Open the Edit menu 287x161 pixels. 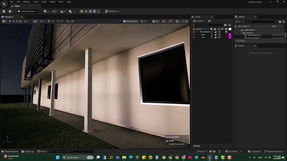point(18,2)
